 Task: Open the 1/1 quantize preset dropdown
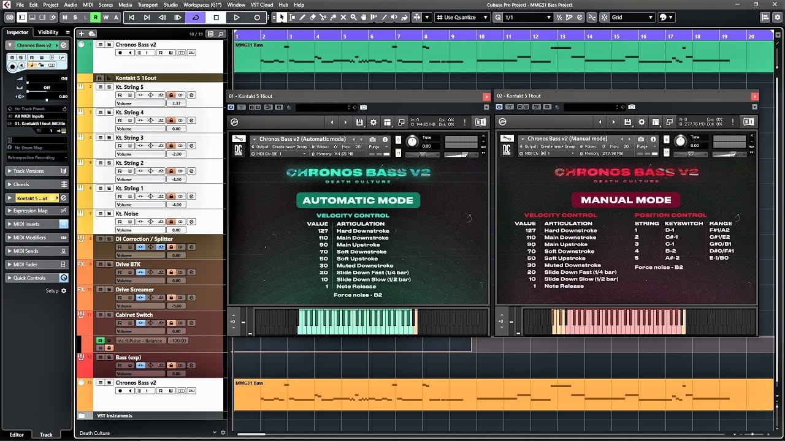(527, 17)
